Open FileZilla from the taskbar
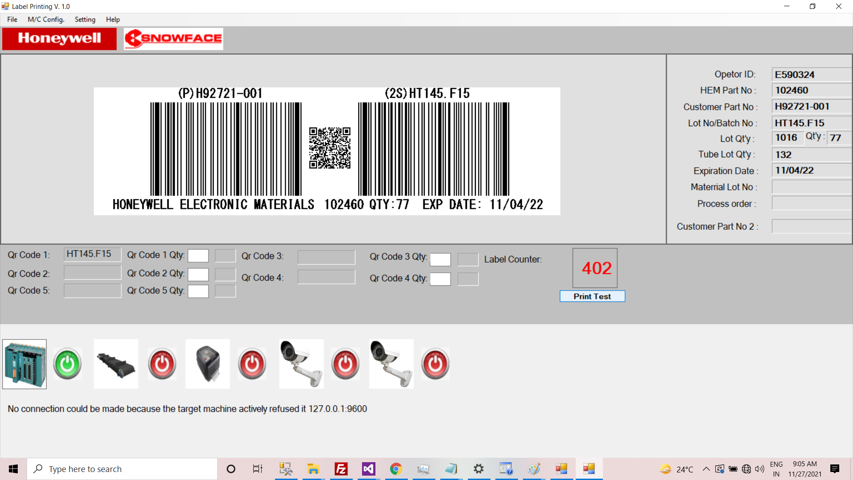This screenshot has width=853, height=480. click(x=341, y=469)
